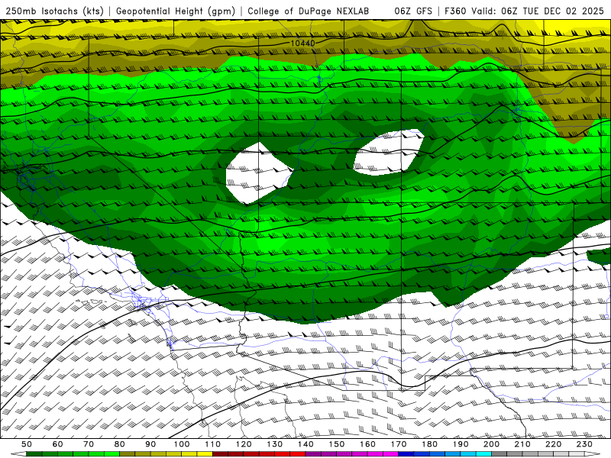Click the 'College of DuPage NEXLAB' label

[309, 11]
